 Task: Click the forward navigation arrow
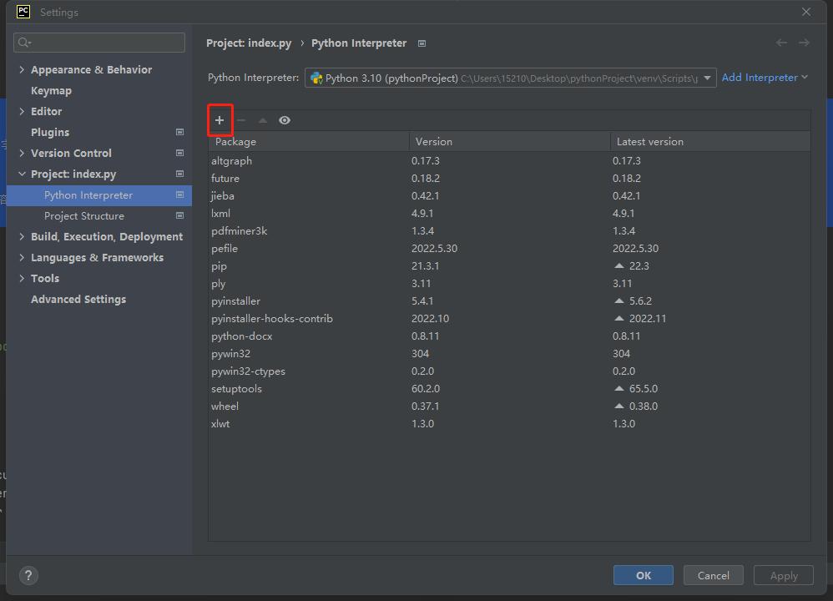[x=805, y=43]
